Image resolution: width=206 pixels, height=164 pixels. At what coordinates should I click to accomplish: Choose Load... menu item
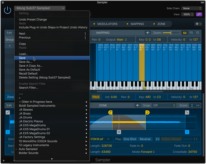click(x=52, y=54)
